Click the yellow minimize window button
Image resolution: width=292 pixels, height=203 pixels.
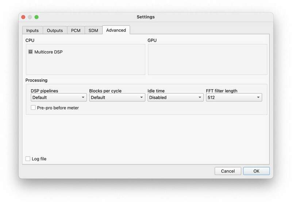[30, 17]
